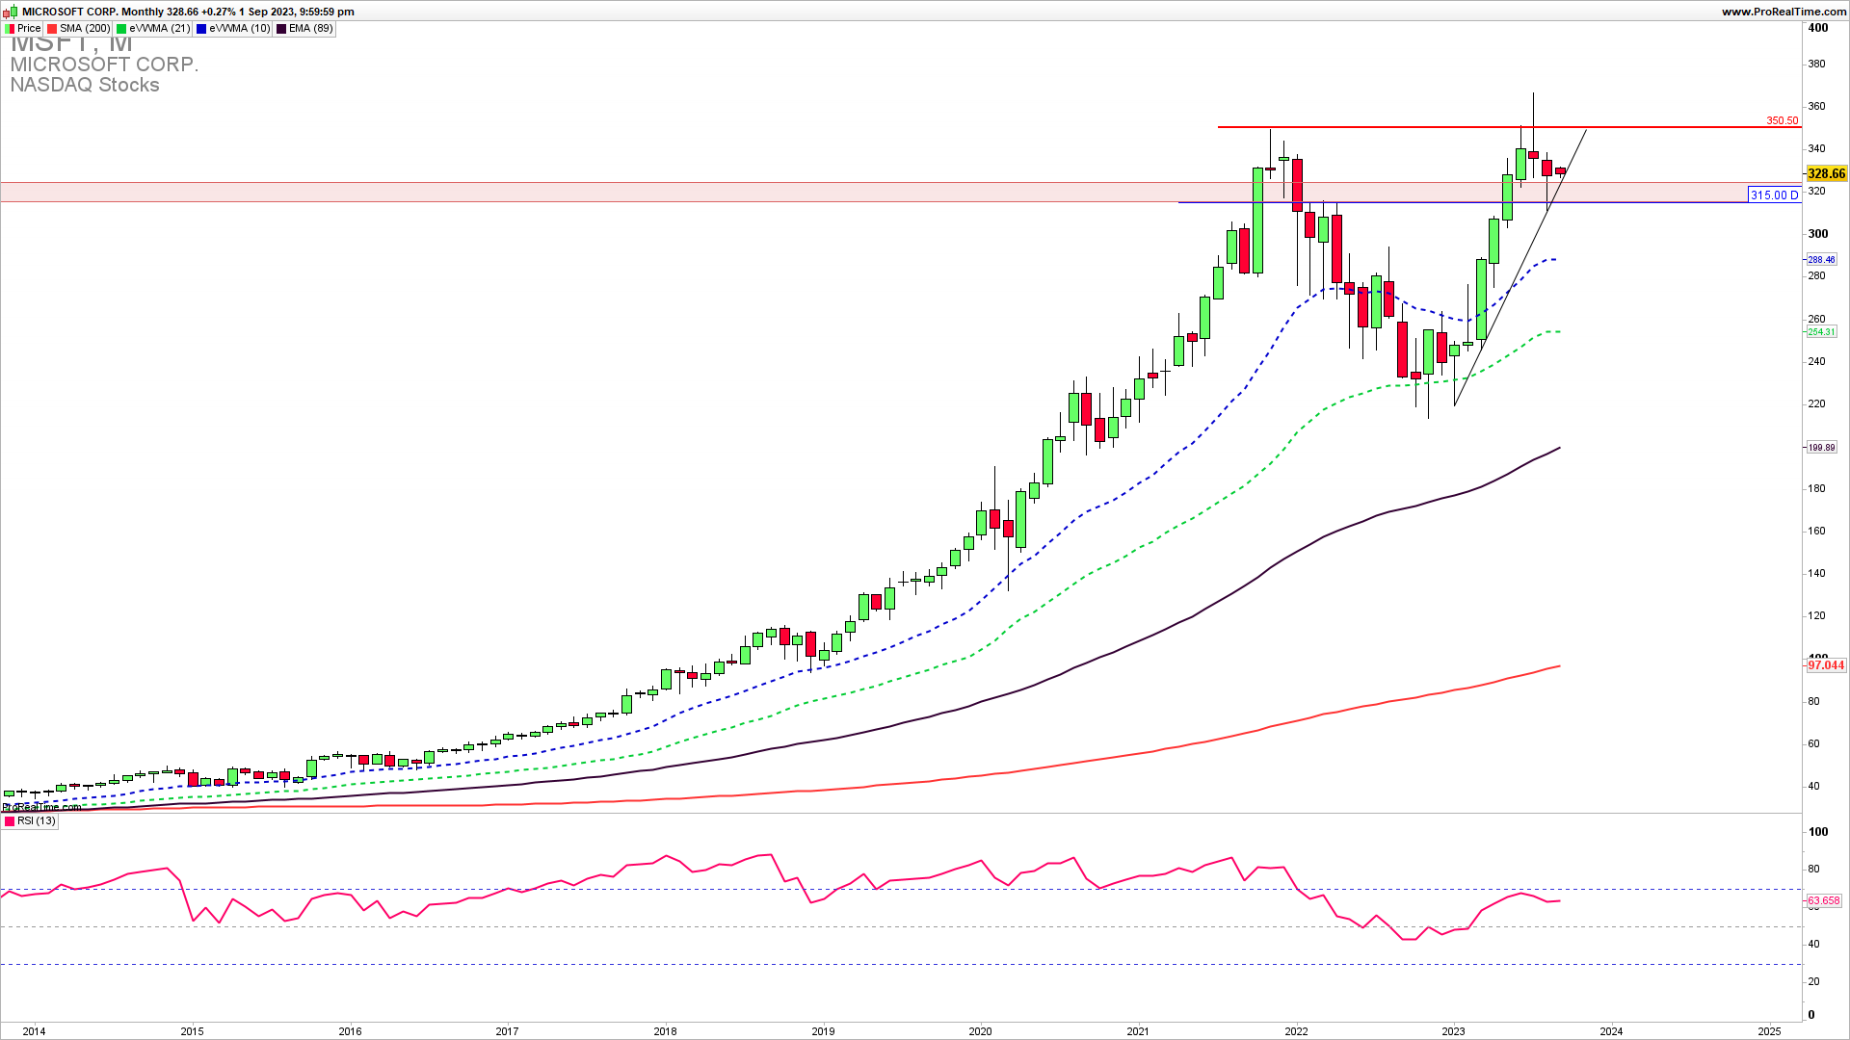Image resolution: width=1850 pixels, height=1040 pixels.
Task: Click the blue eVWMA (10) color swatch
Action: pyautogui.click(x=201, y=29)
